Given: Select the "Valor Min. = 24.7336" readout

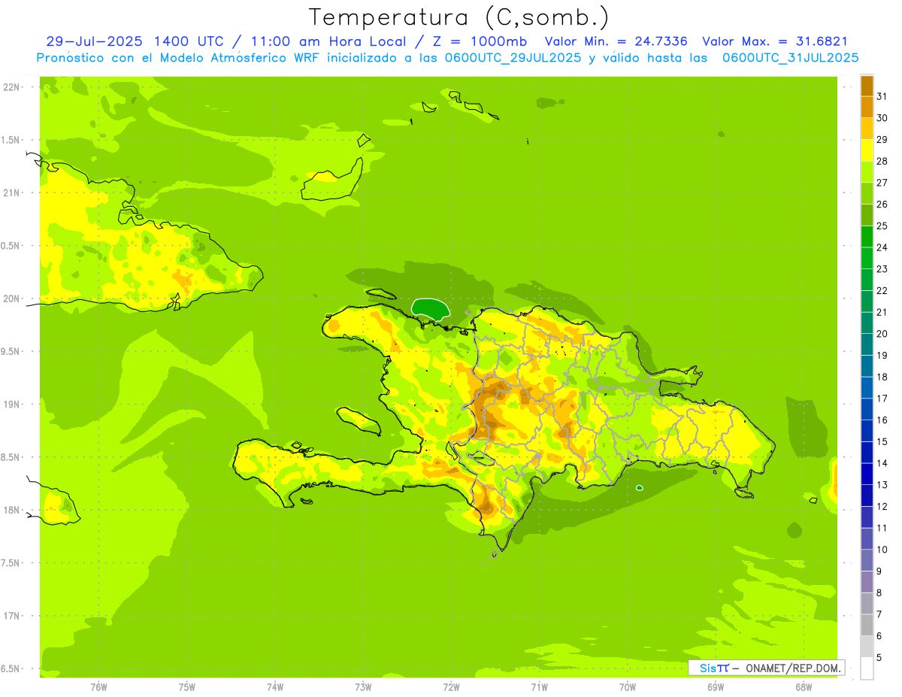Looking at the screenshot, I should (616, 41).
